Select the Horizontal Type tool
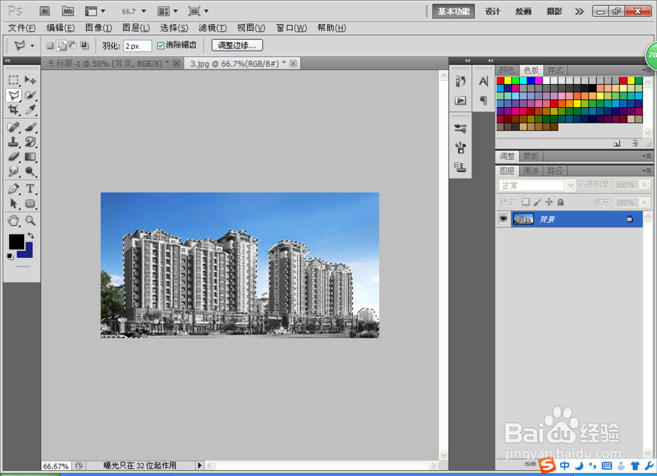 point(30,188)
